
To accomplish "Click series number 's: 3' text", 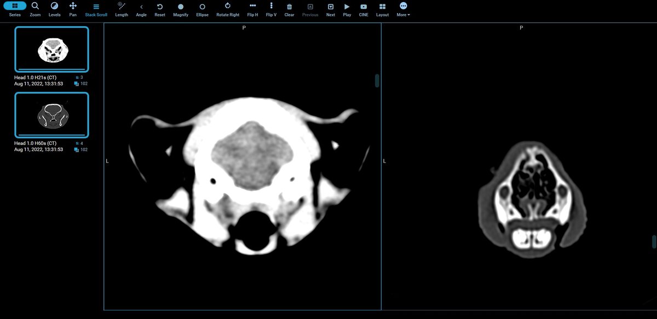I will pyautogui.click(x=79, y=78).
